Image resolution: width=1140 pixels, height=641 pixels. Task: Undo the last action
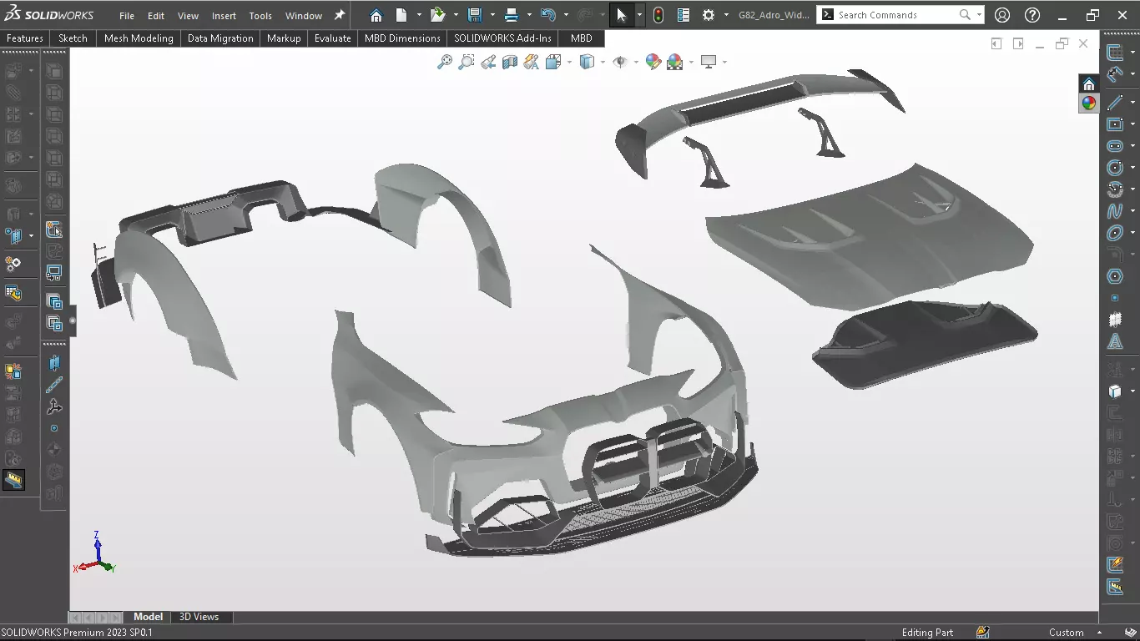point(547,15)
